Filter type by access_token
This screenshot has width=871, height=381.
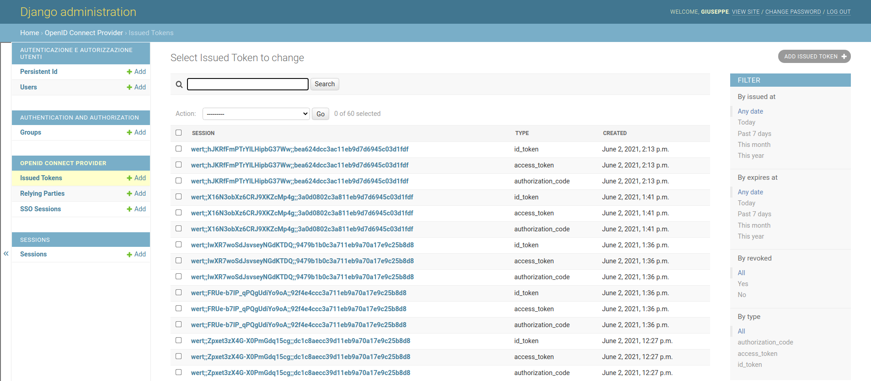[758, 354]
